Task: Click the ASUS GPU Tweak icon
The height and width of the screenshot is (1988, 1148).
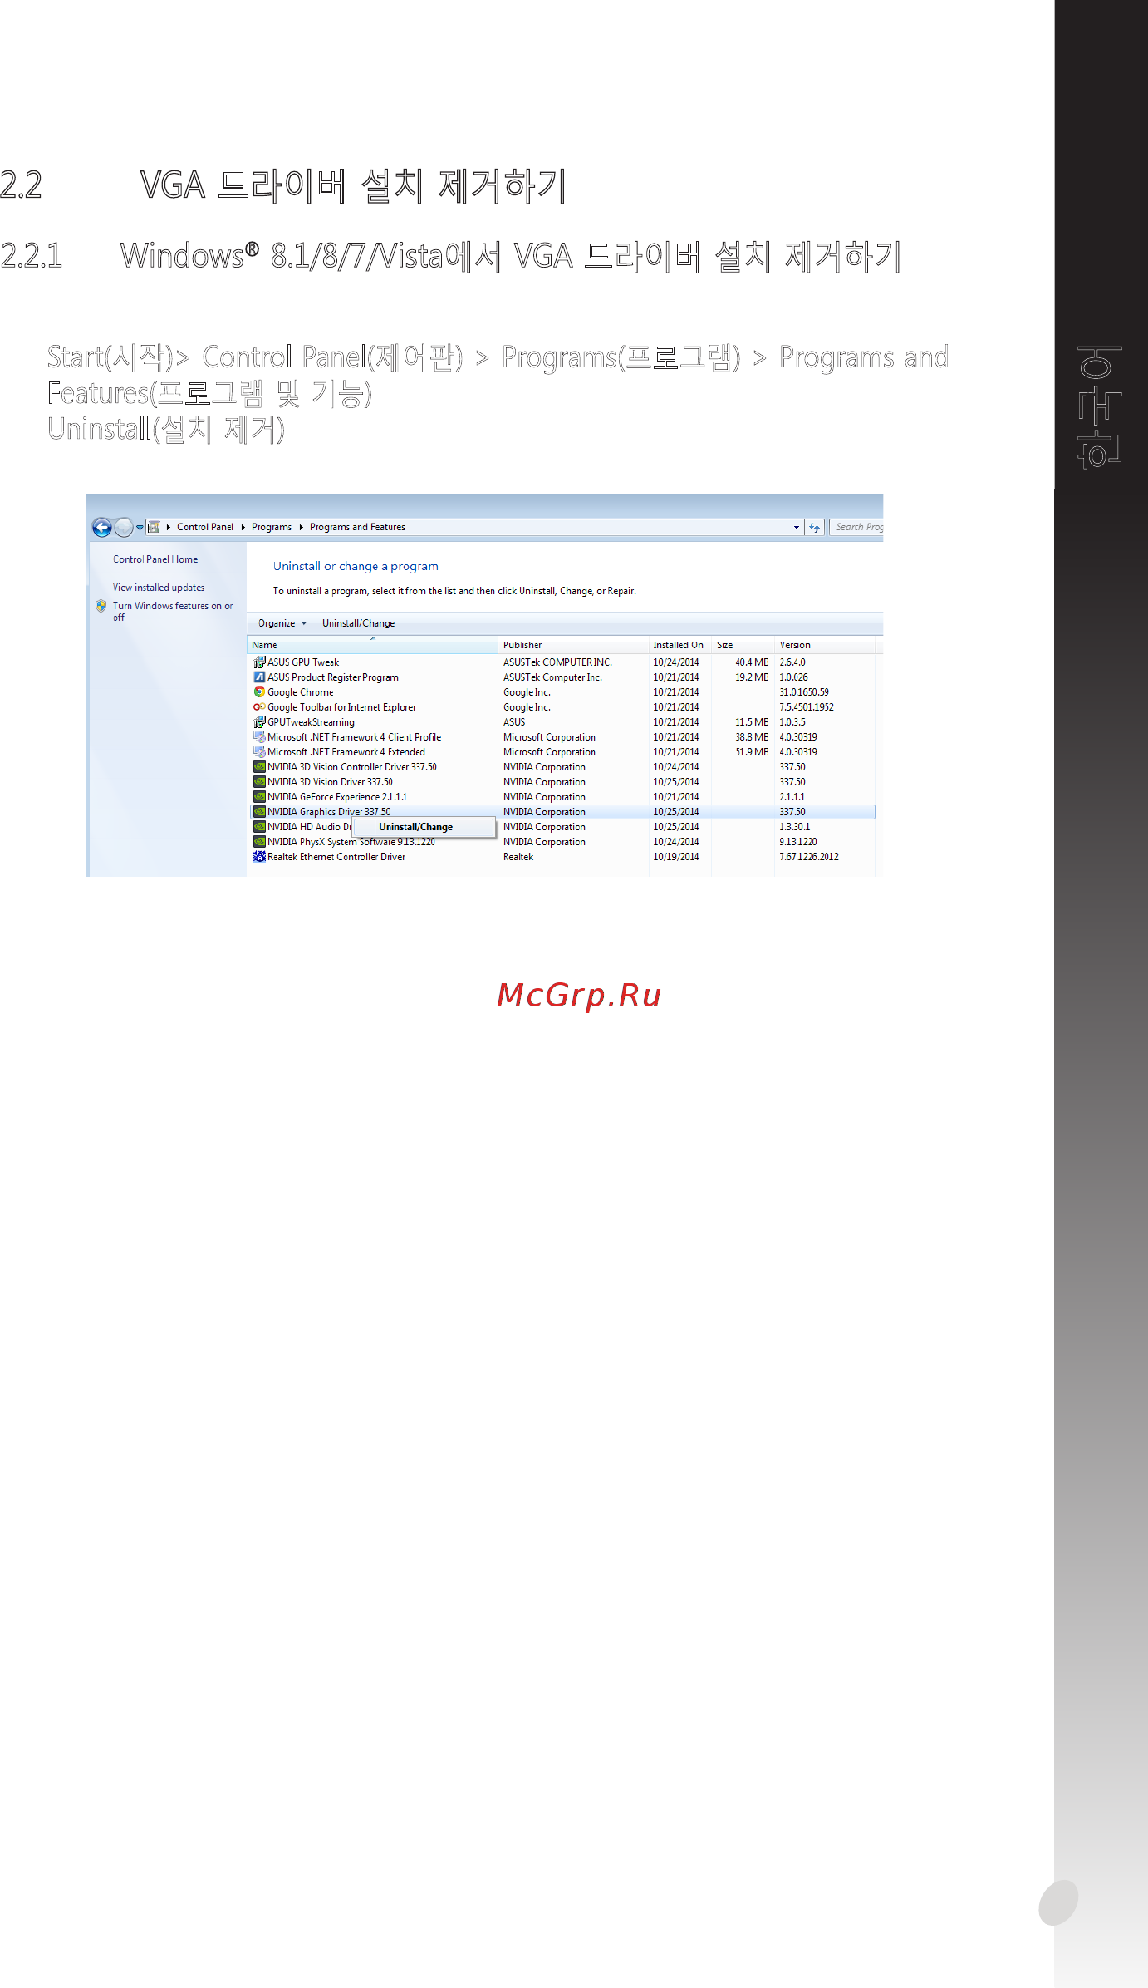Action: tap(259, 662)
